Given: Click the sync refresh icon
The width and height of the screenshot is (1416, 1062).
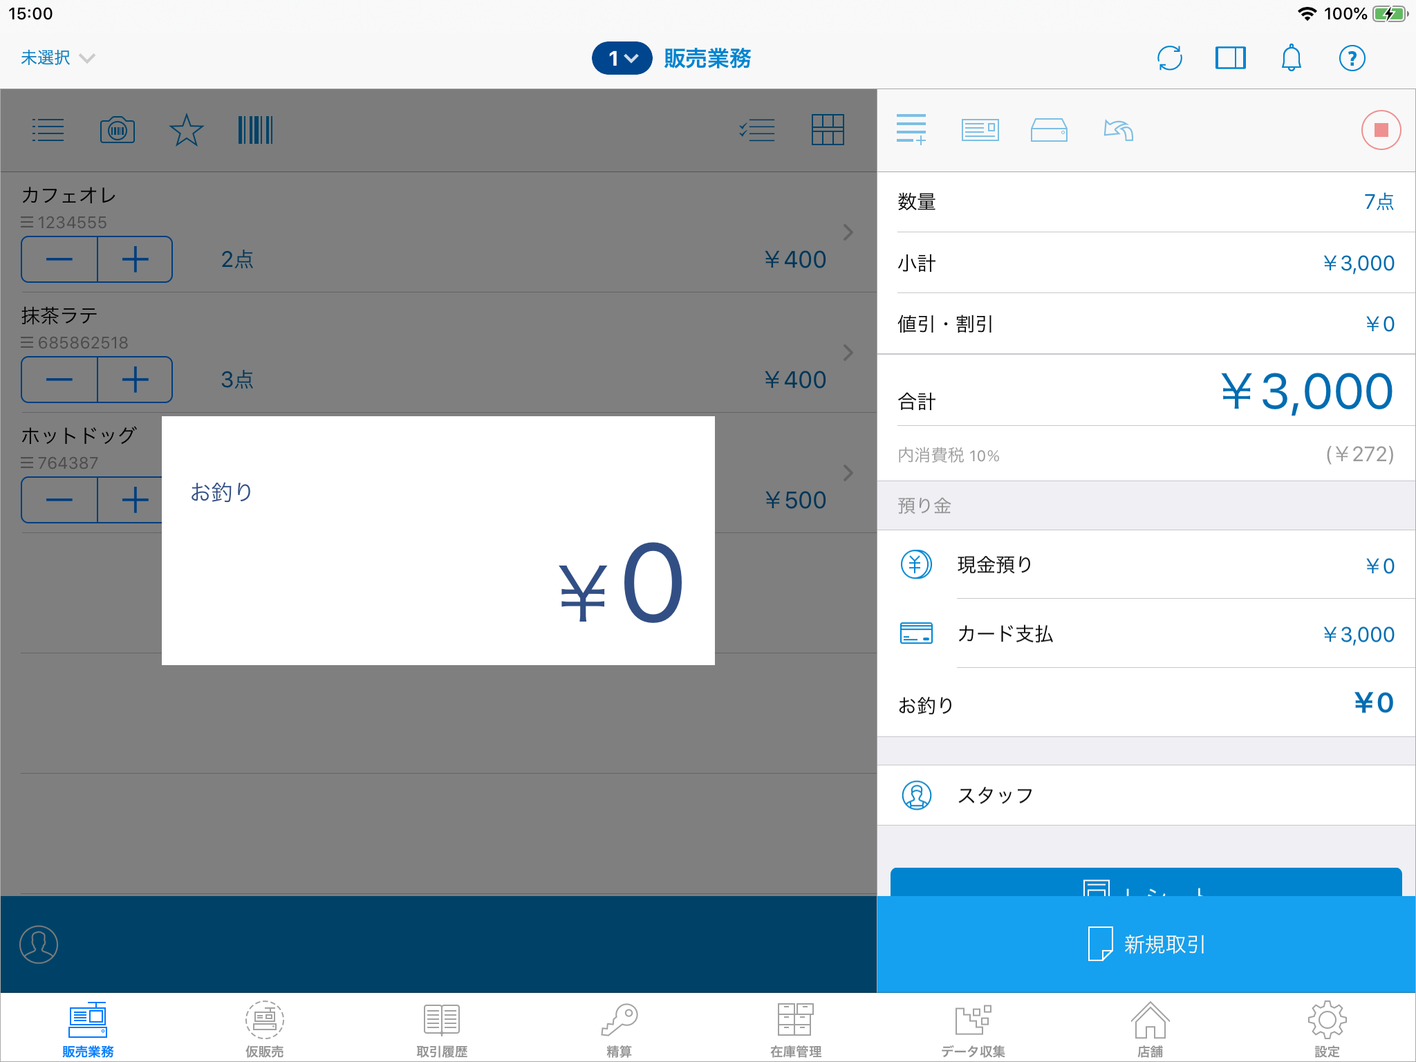Looking at the screenshot, I should 1169,58.
